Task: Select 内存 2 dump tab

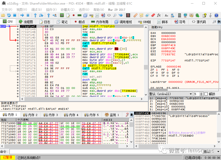Action: point(30,115)
